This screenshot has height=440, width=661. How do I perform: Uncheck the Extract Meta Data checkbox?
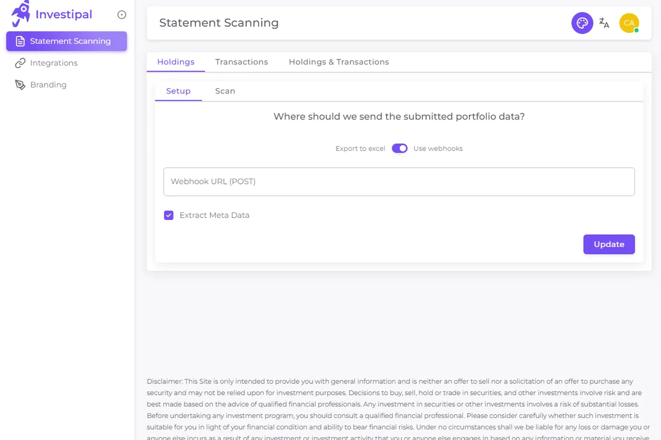(169, 215)
